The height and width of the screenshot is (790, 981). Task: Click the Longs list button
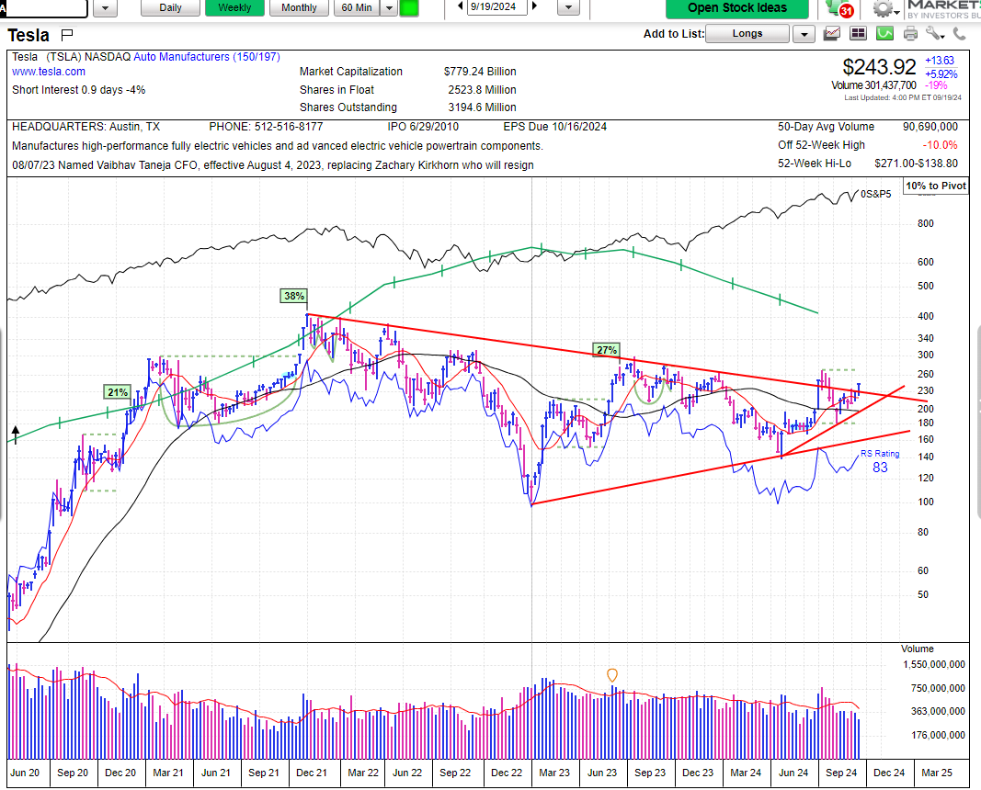coord(747,34)
